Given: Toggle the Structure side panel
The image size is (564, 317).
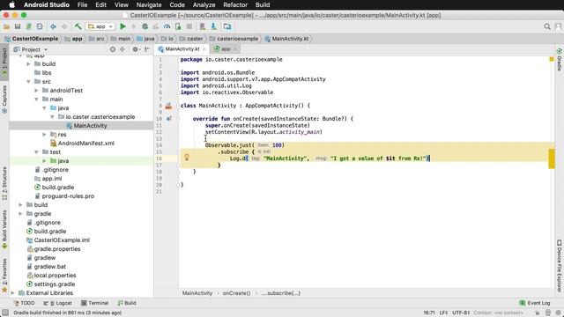Looking at the screenshot, I should tap(4, 184).
